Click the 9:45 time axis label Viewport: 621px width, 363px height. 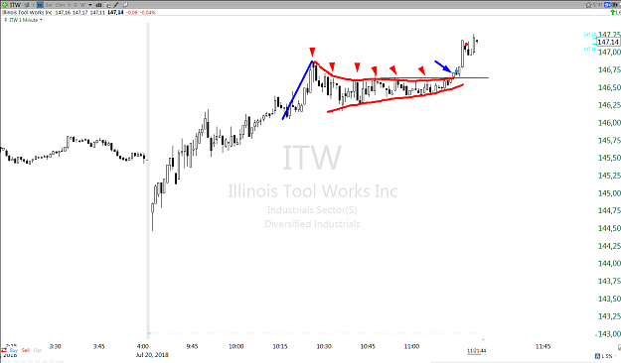(x=192, y=346)
